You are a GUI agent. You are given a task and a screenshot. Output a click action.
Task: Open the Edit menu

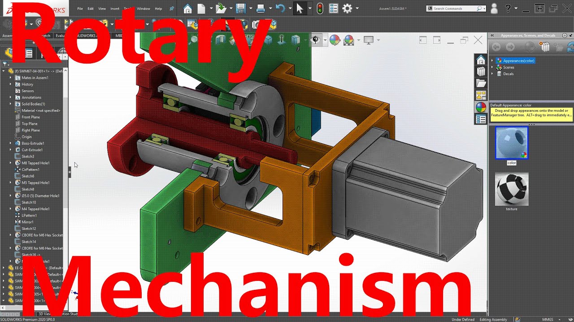click(x=91, y=8)
